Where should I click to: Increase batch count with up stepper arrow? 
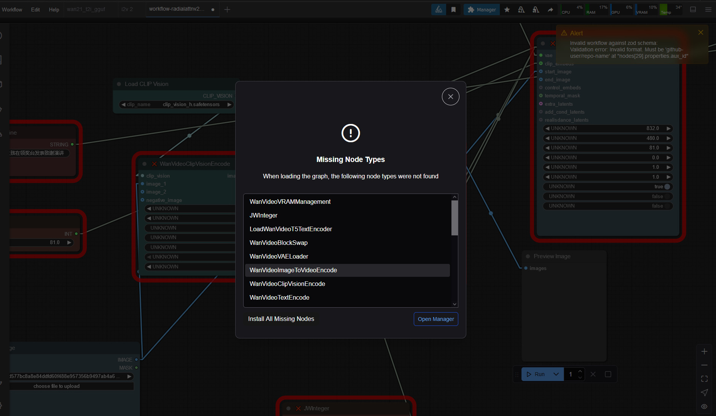click(x=580, y=371)
